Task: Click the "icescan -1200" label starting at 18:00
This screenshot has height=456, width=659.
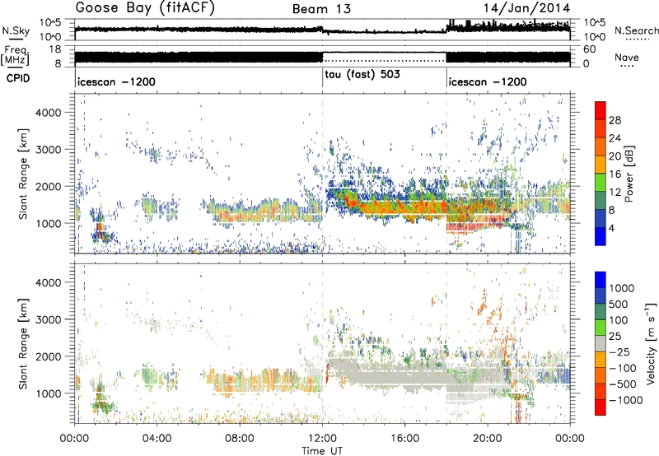Action: (488, 81)
